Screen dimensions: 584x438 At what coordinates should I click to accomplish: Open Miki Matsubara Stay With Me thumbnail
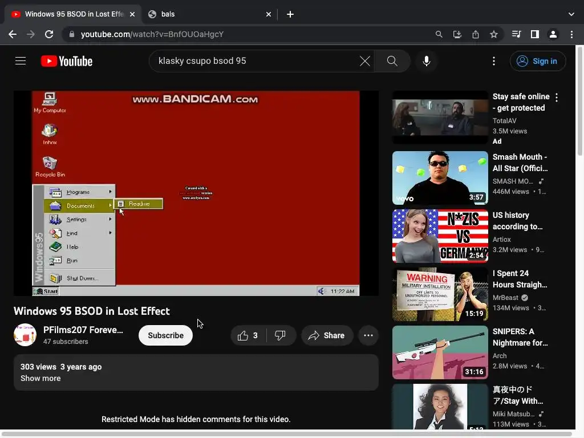[440, 407]
